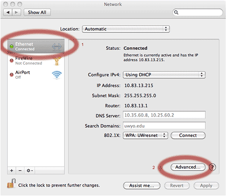Click the Subnet Mask value 255.255.255.0
This screenshot has height=196, width=226.
140,95
